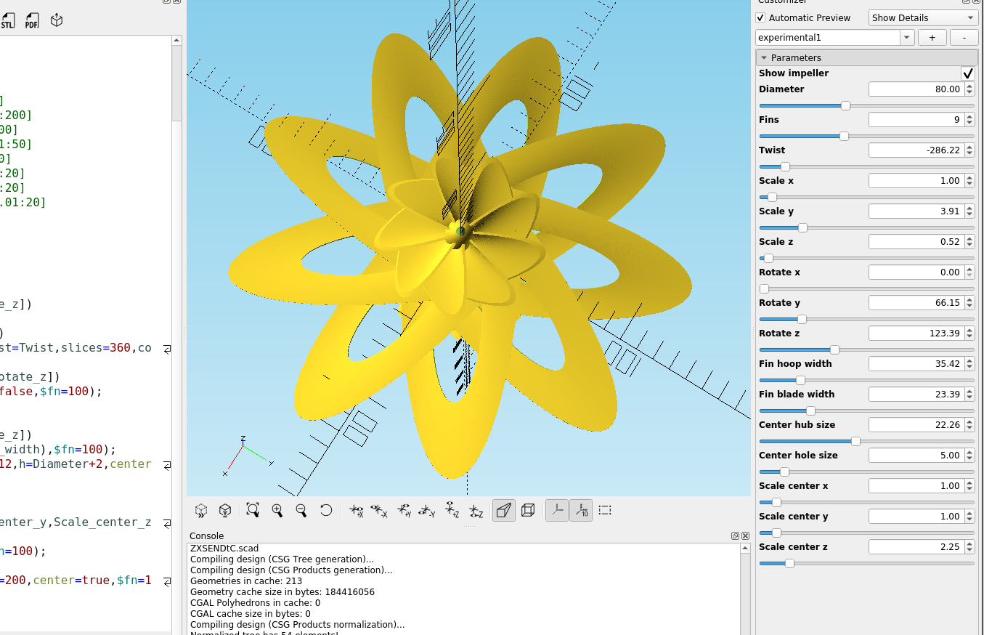The height and width of the screenshot is (635, 984).
Task: Uncheck Automatic Preview in the Customizer
Action: [761, 17]
